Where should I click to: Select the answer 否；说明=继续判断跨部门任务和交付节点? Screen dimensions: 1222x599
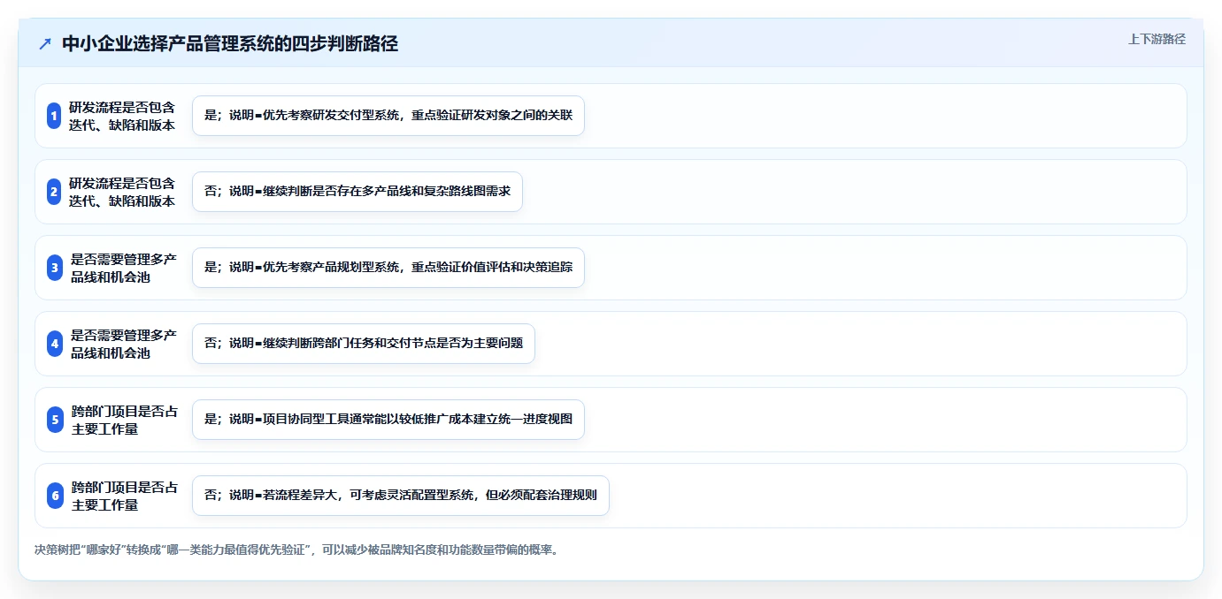pos(364,344)
